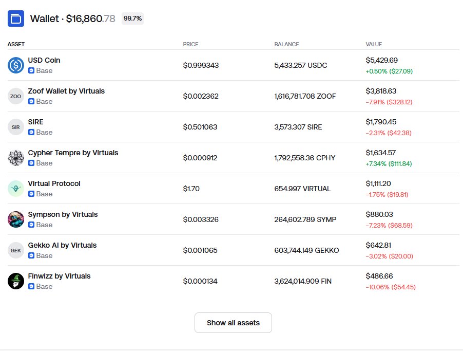Click Finwizz value $486.66

pos(379,276)
